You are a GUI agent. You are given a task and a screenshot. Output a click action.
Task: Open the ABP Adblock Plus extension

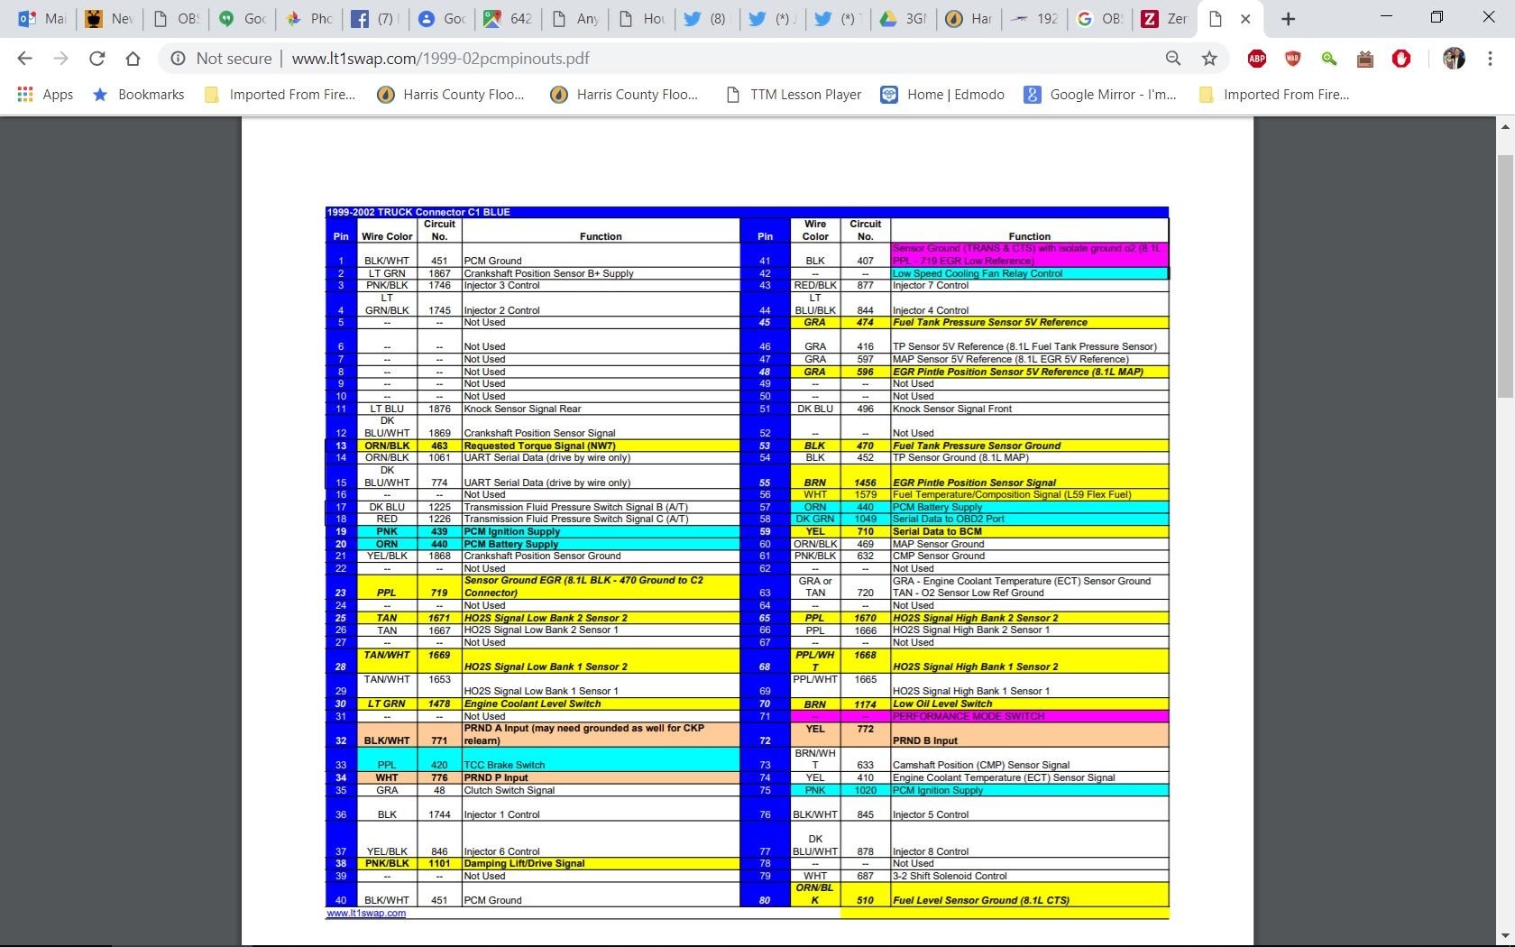[x=1256, y=59]
